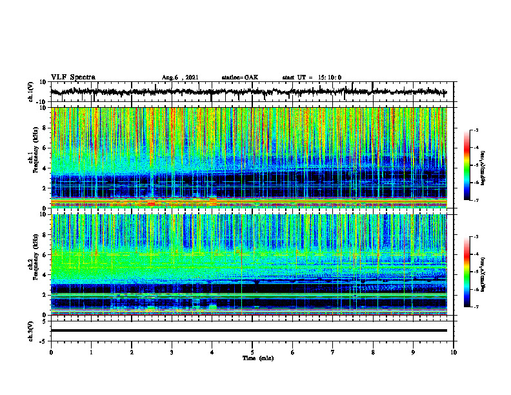This screenshot has width=511, height=395.
Task: Click the lower ch.2 PSD colorbar
Action: click(467, 272)
